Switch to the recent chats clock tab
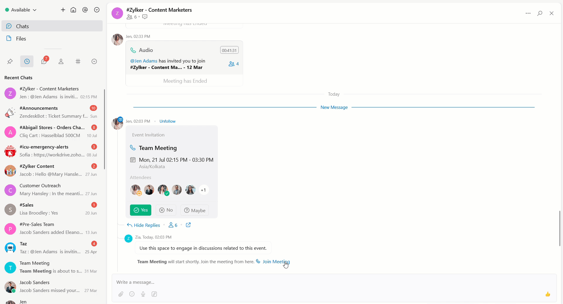 pos(27,61)
